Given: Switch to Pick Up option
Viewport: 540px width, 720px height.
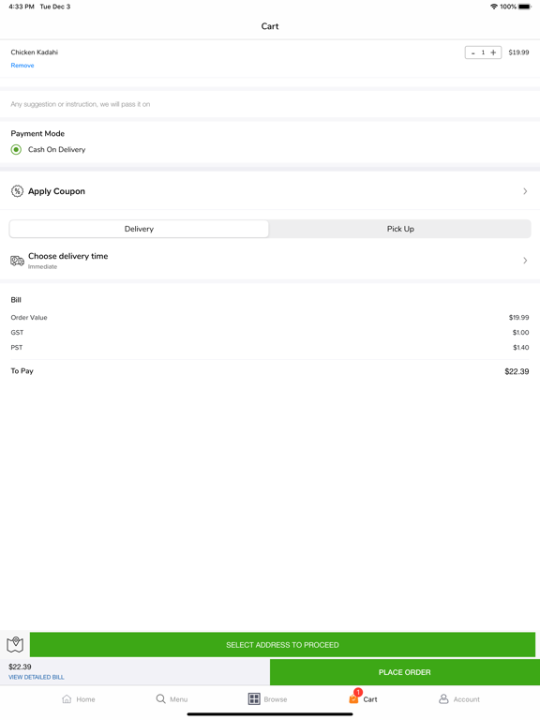Looking at the screenshot, I should pos(400,229).
